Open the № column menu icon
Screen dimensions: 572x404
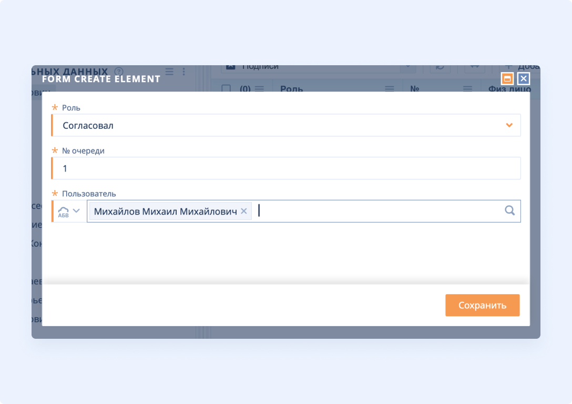pyautogui.click(x=467, y=89)
